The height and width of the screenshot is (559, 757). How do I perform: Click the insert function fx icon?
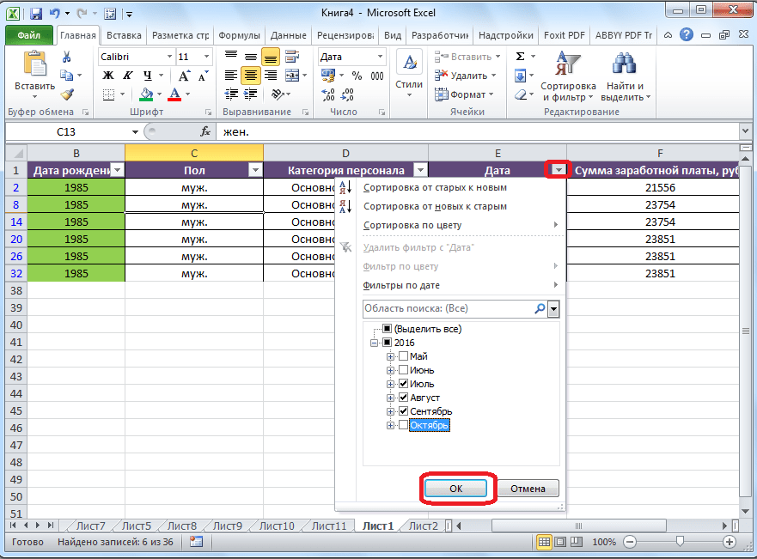[205, 131]
